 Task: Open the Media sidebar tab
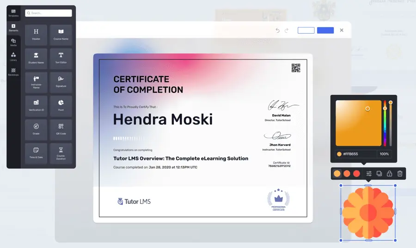(x=13, y=42)
